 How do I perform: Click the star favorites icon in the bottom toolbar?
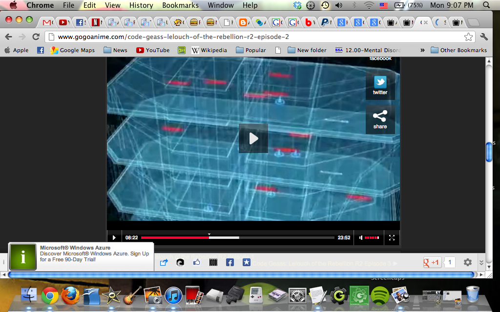pos(247,262)
